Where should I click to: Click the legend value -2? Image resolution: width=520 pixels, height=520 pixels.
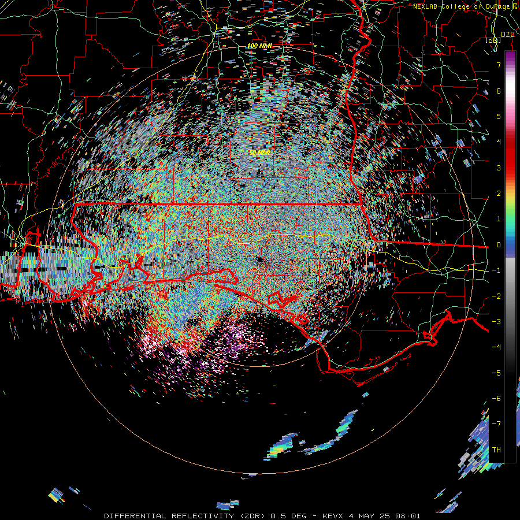(x=496, y=296)
